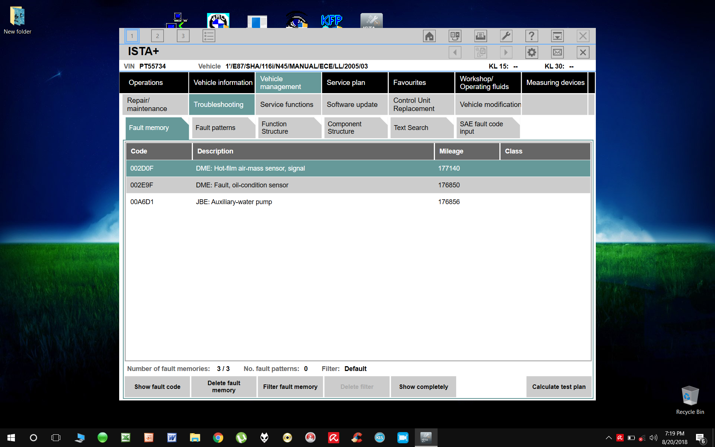
Task: Open the Text Search tab
Action: [x=422, y=128]
